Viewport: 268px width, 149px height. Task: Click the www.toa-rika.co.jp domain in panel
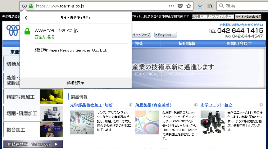pos(57,30)
